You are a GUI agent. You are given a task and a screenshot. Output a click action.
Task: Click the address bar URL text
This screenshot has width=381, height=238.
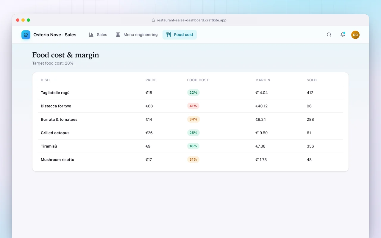(x=192, y=20)
